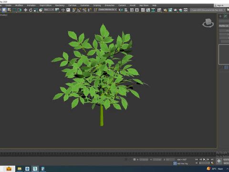Open the Graph Editors menu

tap(45, 5)
